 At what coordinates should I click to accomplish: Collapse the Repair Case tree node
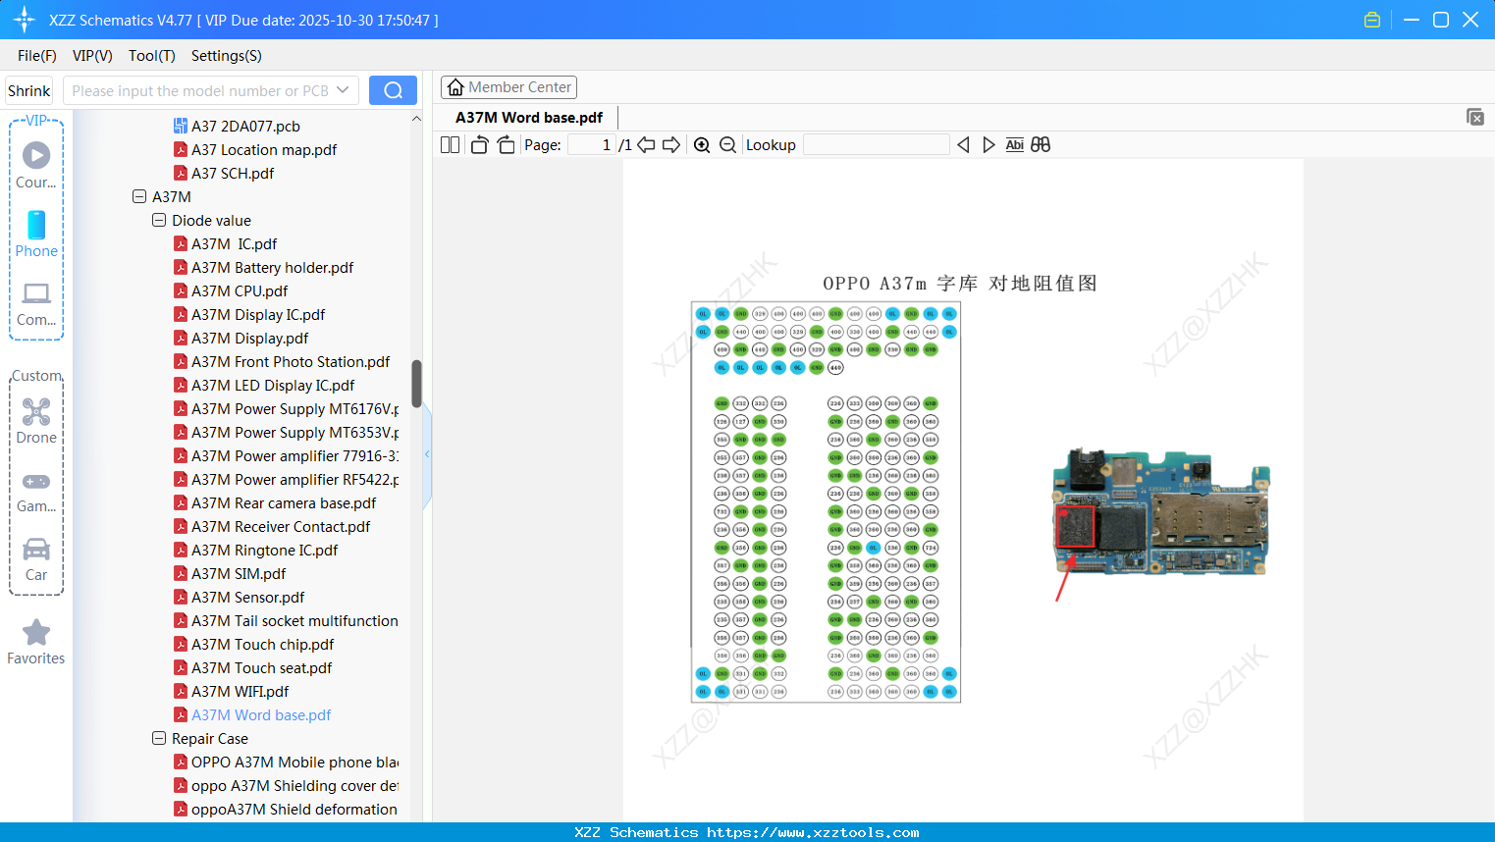(x=158, y=738)
